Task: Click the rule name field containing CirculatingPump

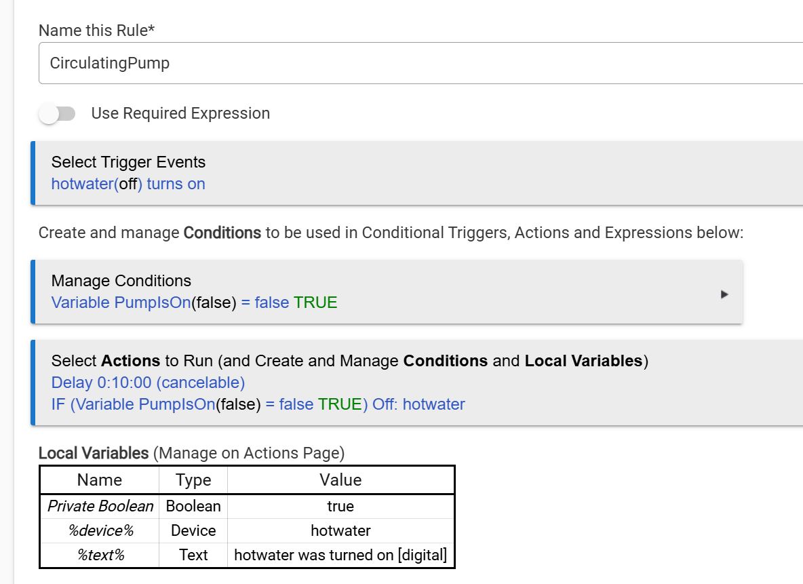Action: coord(421,63)
